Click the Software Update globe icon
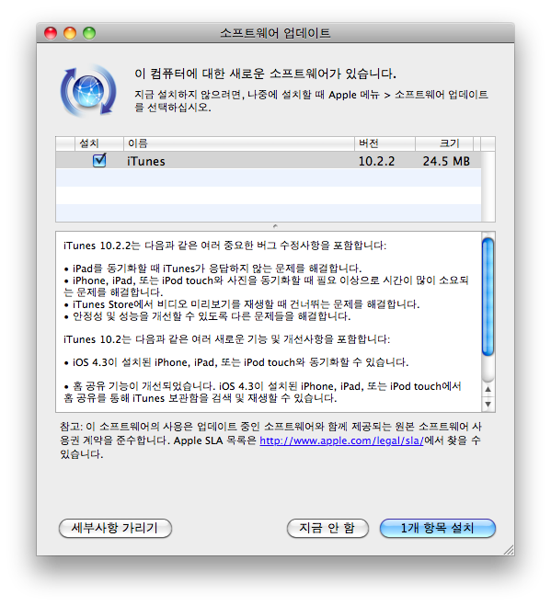This screenshot has height=606, width=551. click(x=88, y=90)
